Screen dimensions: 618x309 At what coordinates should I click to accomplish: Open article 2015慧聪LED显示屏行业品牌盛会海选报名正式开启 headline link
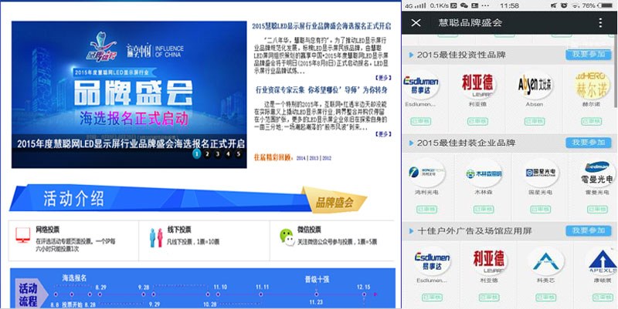click(321, 26)
